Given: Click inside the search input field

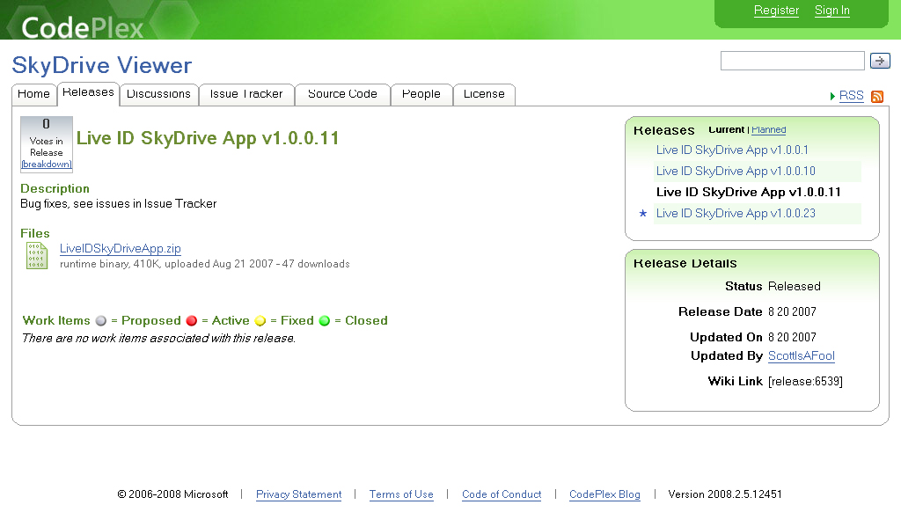Looking at the screenshot, I should pyautogui.click(x=793, y=61).
